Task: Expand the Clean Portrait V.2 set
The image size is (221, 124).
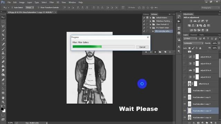Action: [x=151, y=24]
